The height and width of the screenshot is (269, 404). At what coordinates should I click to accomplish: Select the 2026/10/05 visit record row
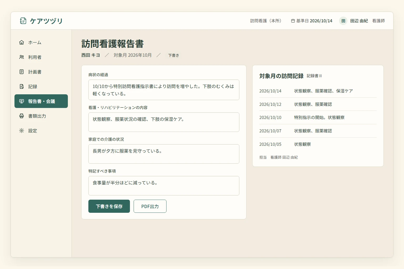point(318,144)
